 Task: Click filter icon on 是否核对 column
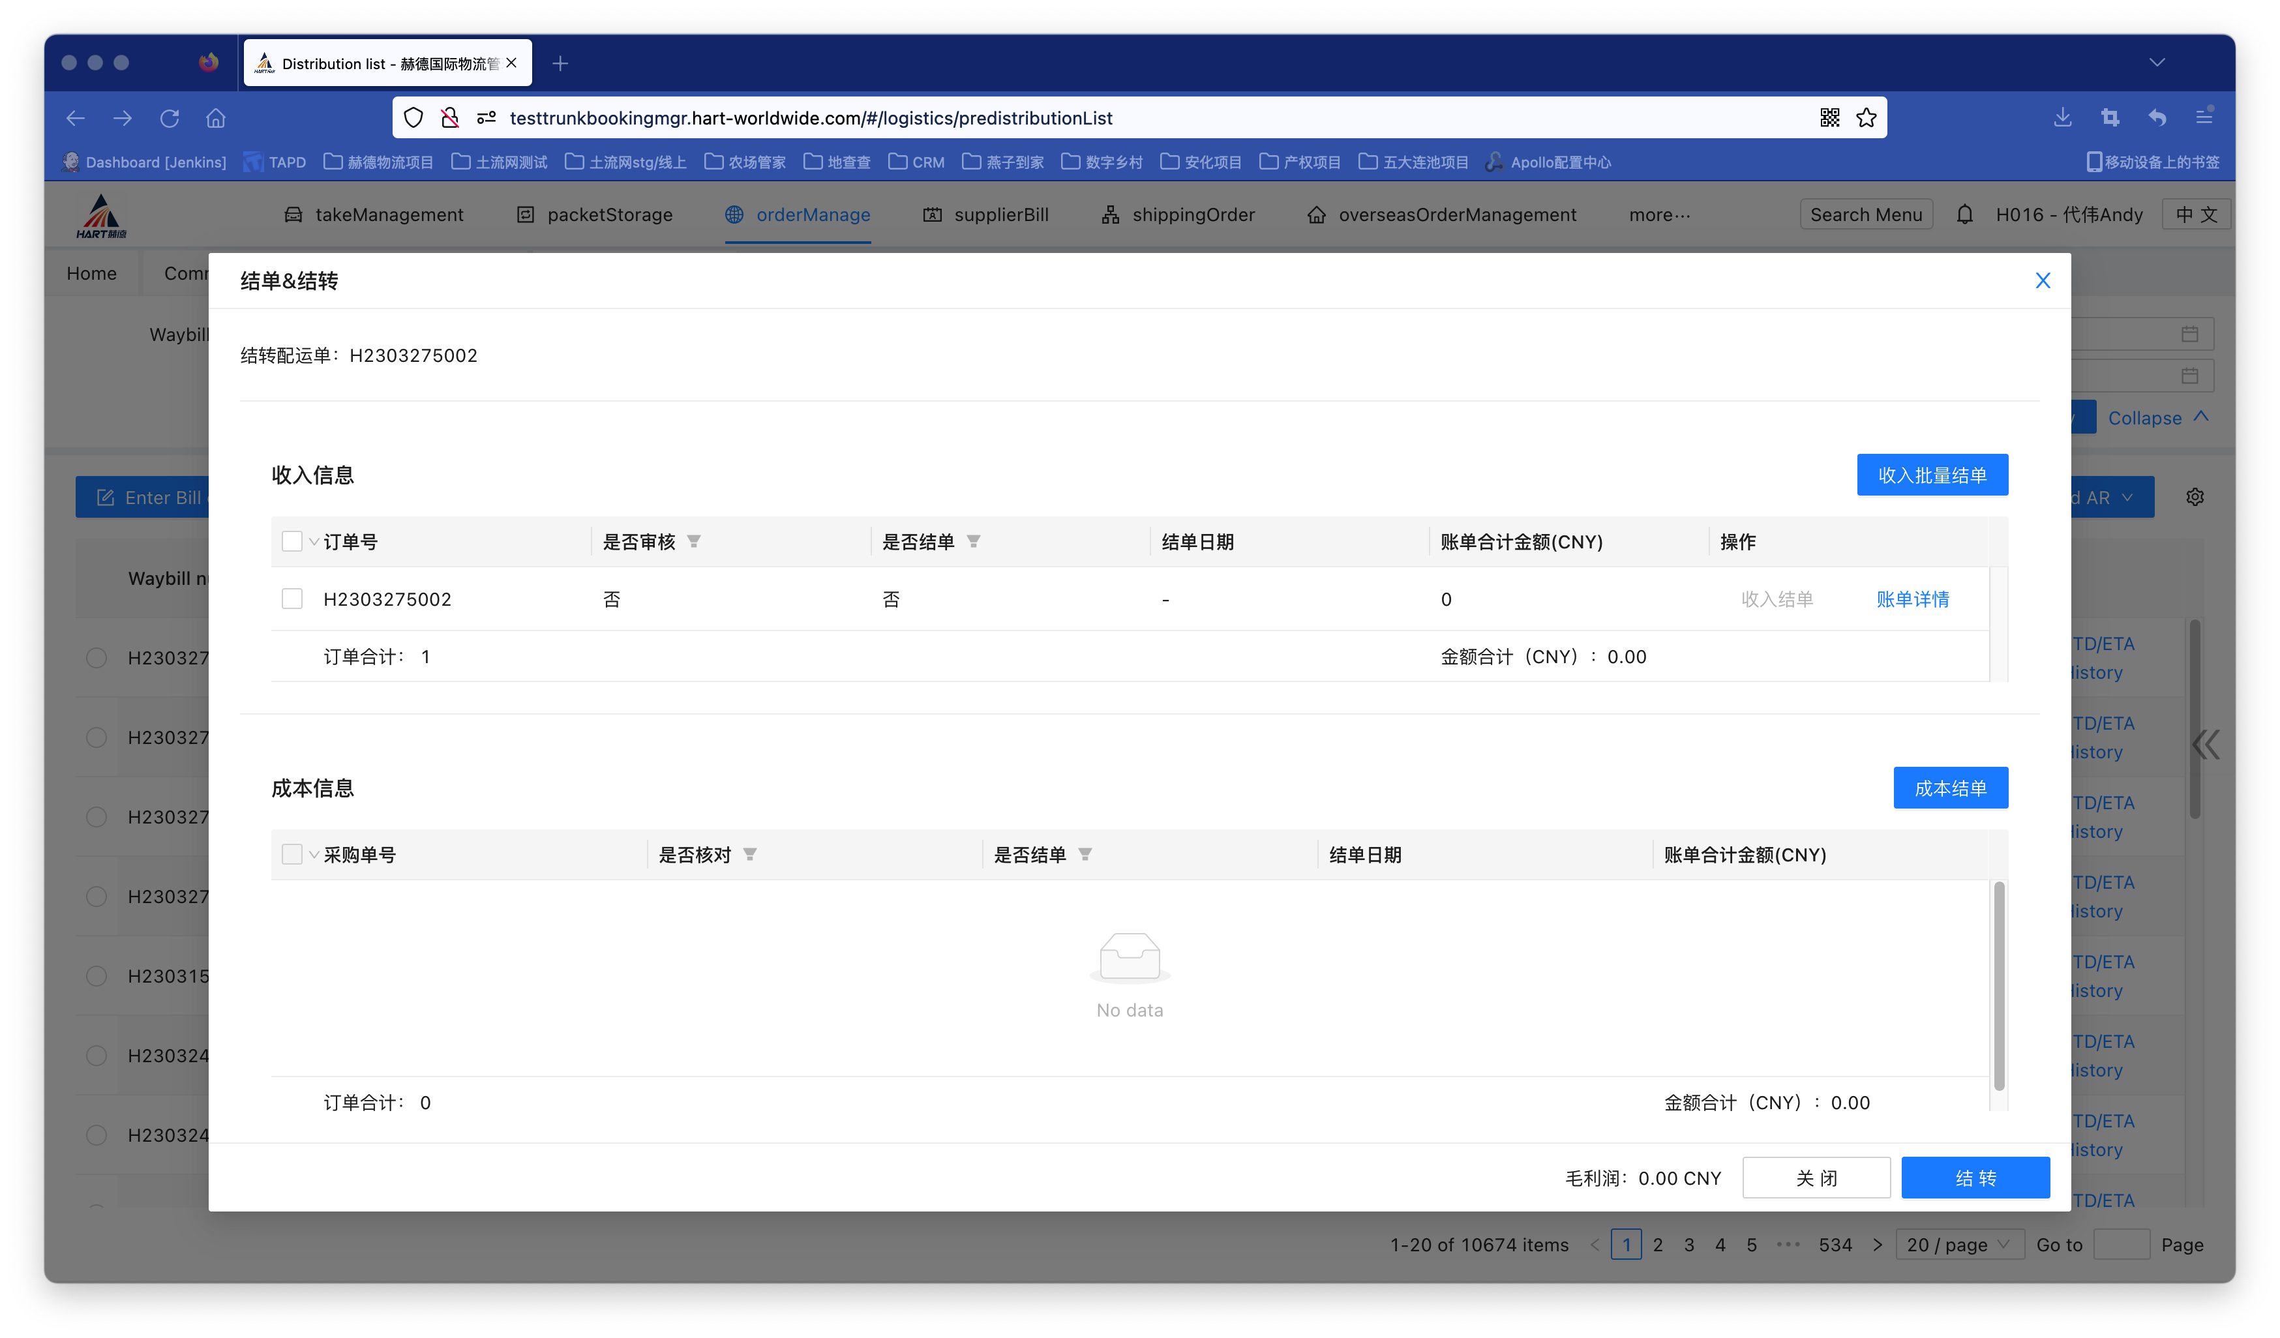click(x=750, y=854)
